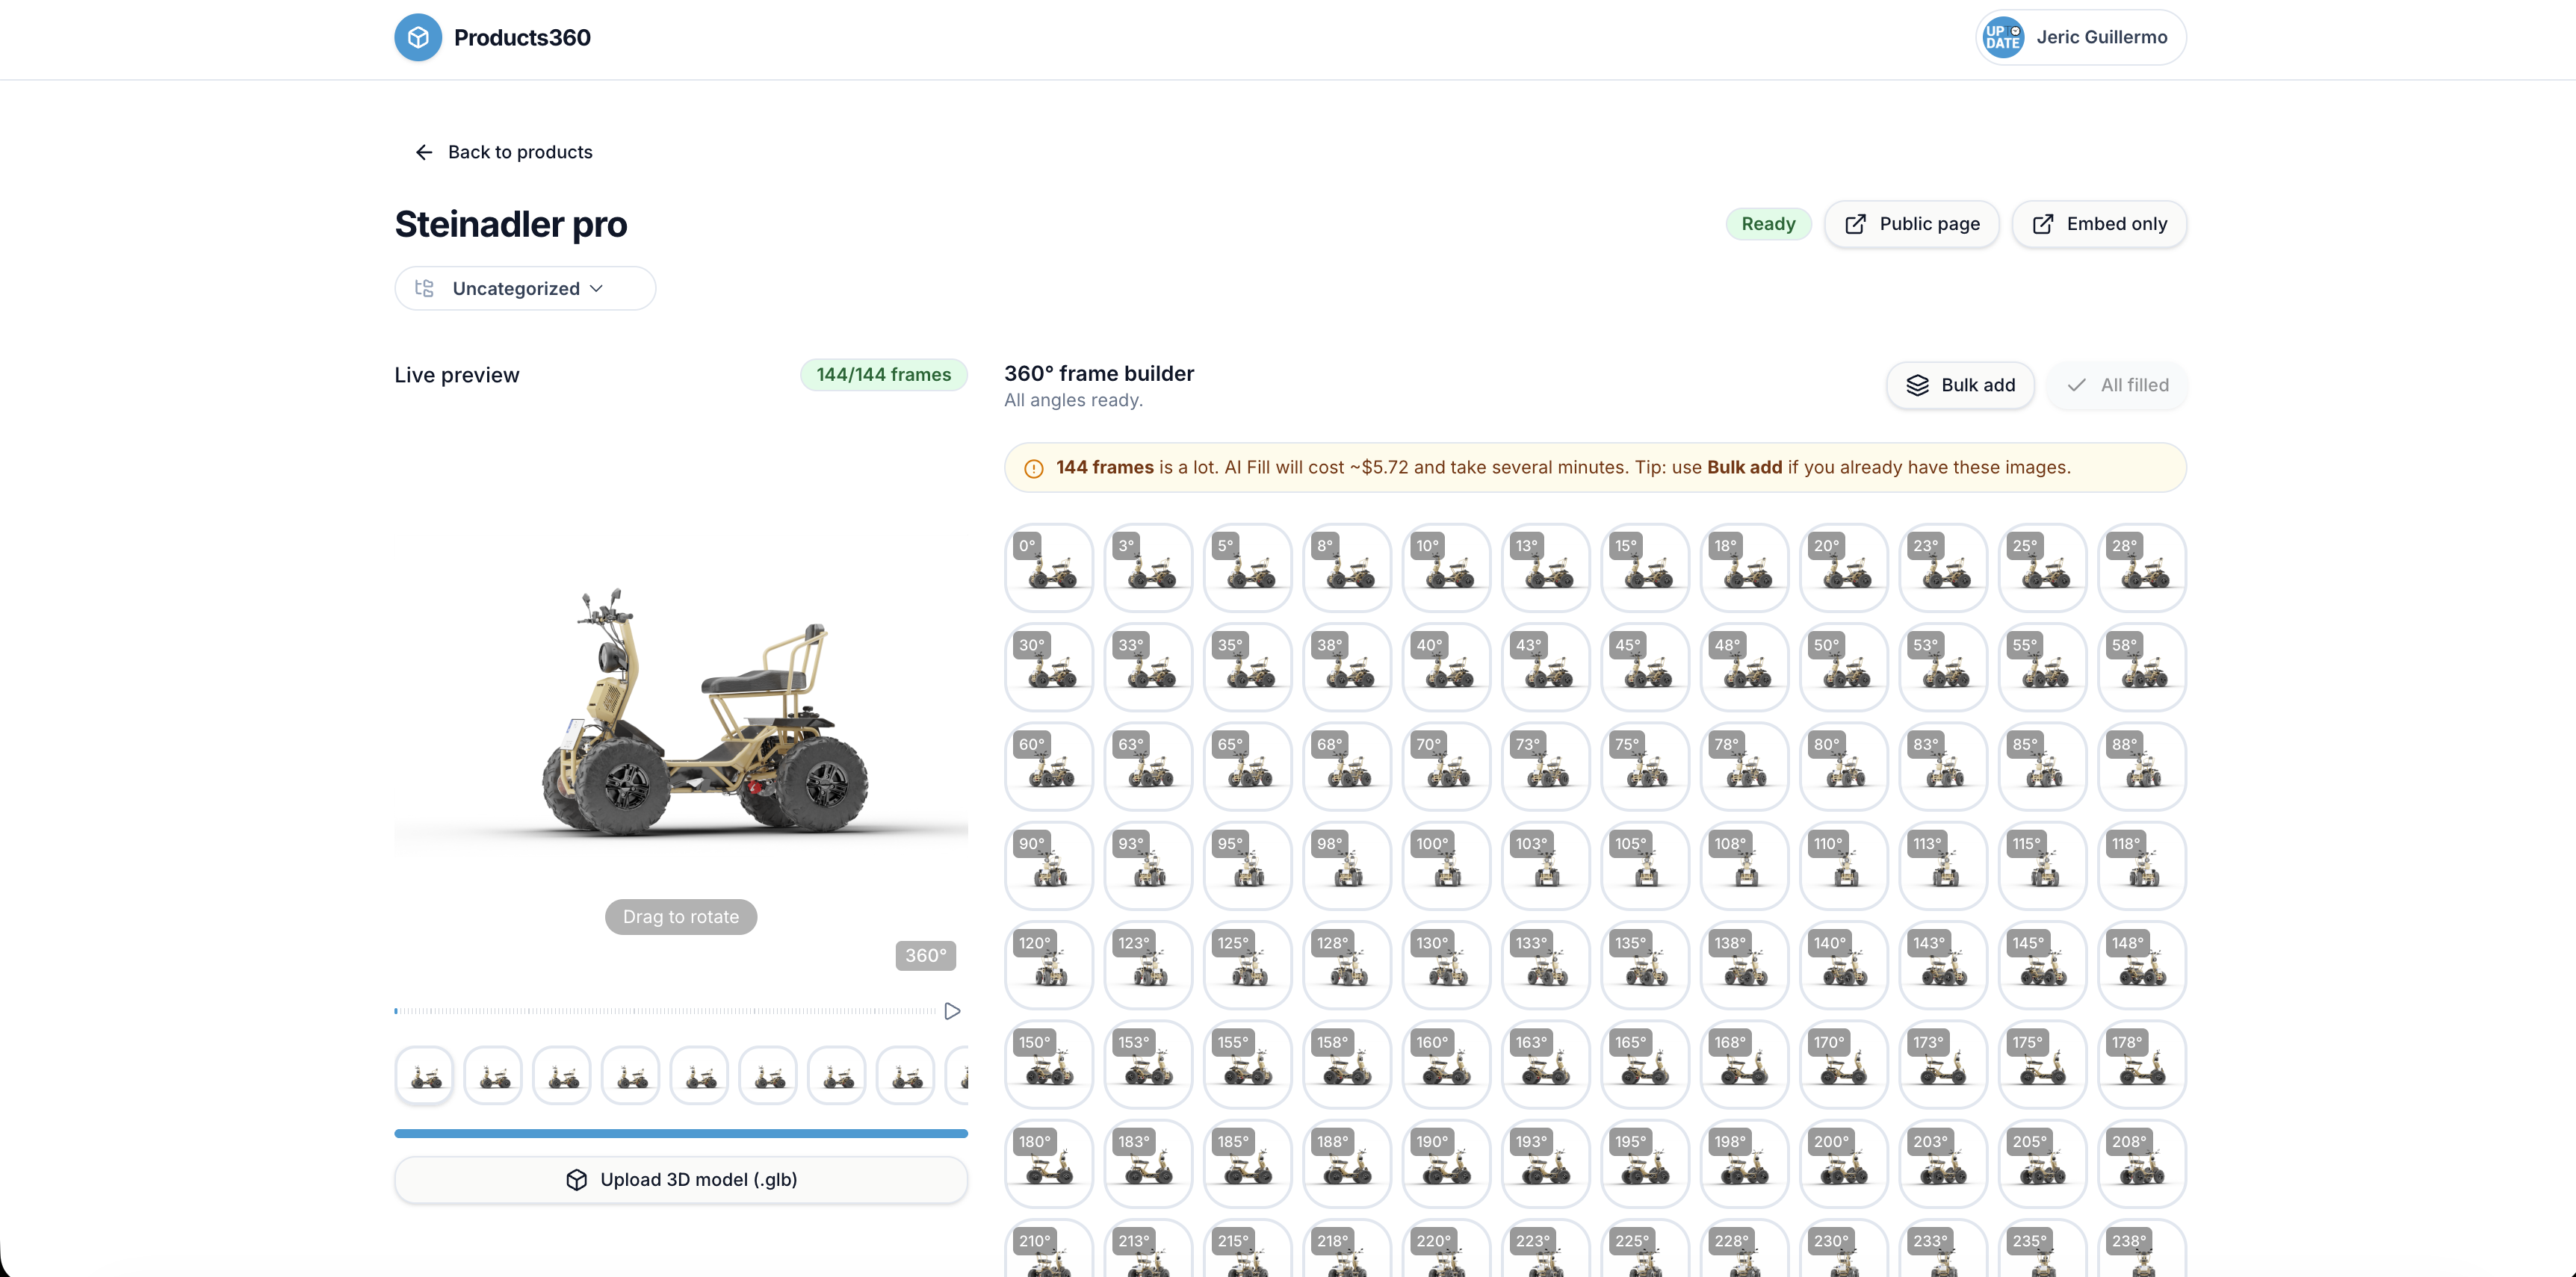
Task: Click the 360° angle badge in preview
Action: point(925,955)
